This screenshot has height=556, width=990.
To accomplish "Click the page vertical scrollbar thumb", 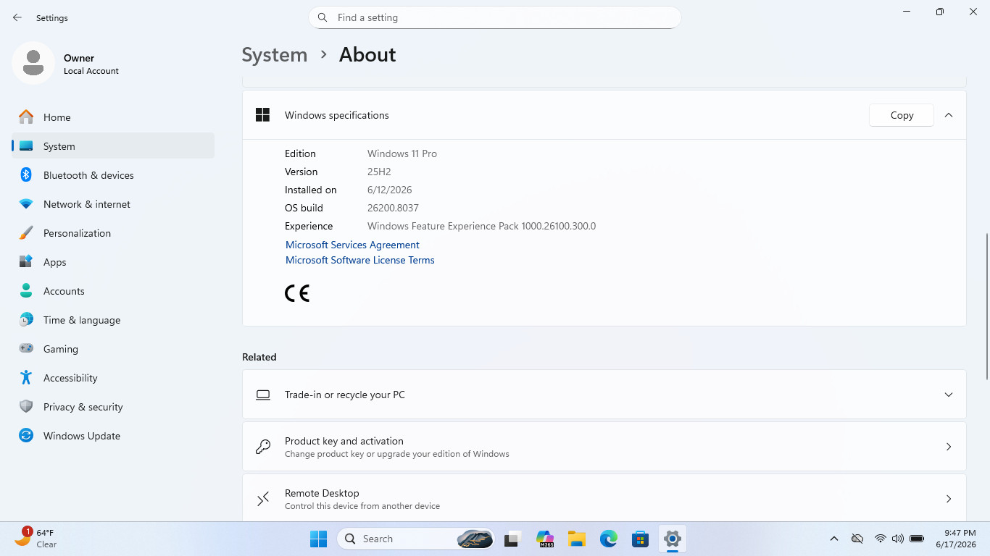I will click(986, 306).
